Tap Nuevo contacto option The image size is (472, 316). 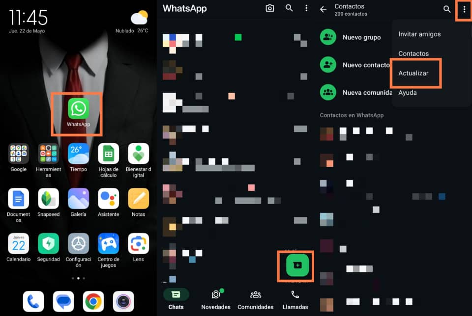click(355, 65)
